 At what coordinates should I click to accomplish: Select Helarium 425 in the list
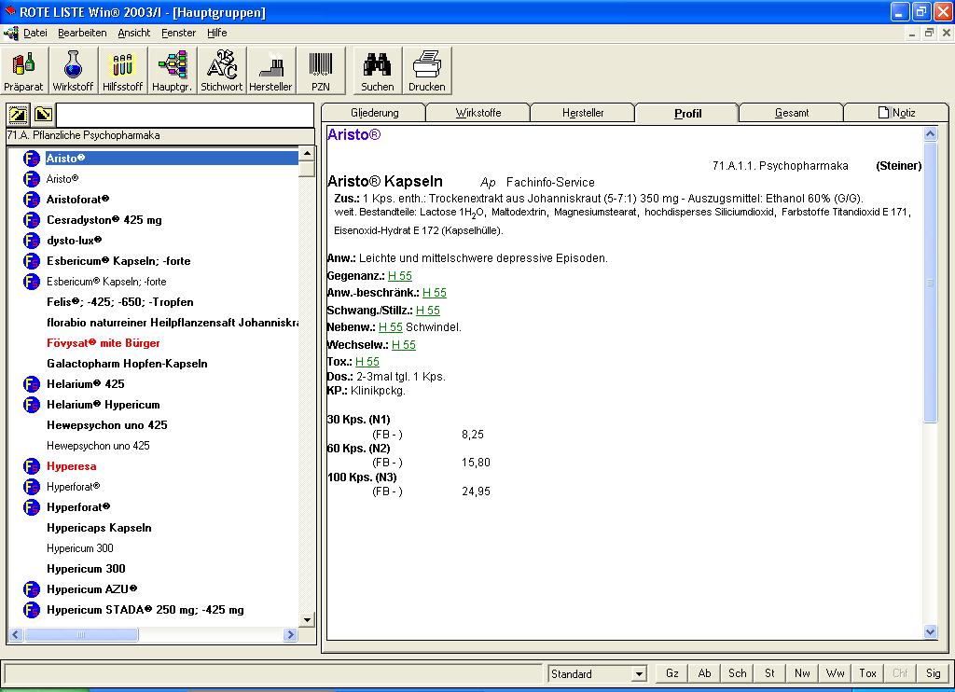(85, 384)
